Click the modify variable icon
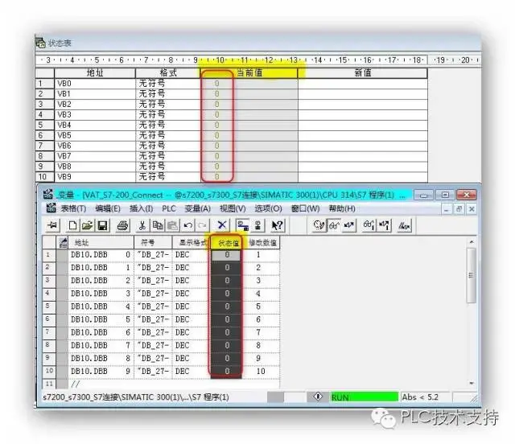The width and height of the screenshot is (515, 444). (x=348, y=225)
